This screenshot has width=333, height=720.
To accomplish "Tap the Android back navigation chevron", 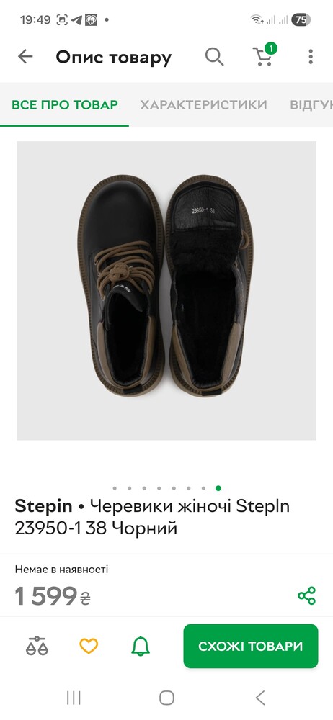I will click(260, 698).
